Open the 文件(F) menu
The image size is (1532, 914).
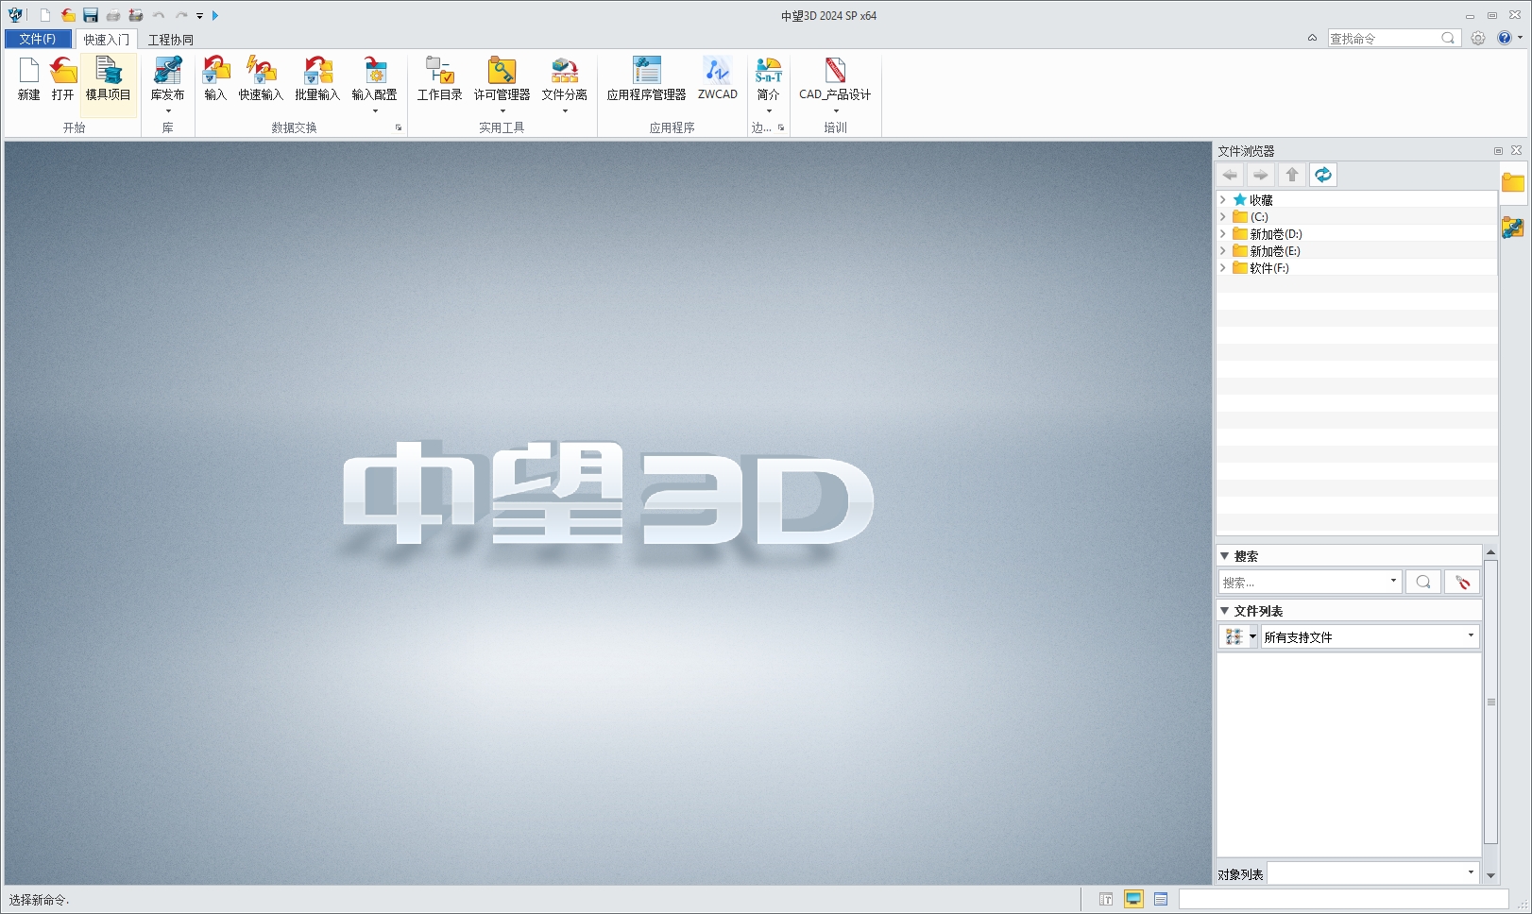tap(38, 39)
